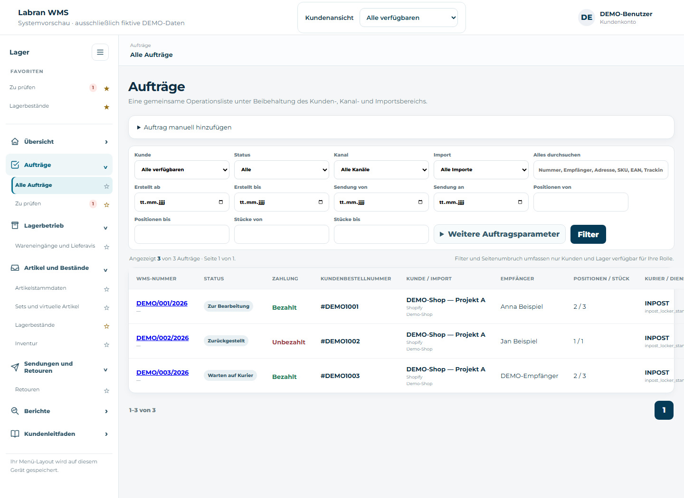Open the calendar picker for 'Erstellt bis'
684x498 pixels.
tap(321, 202)
